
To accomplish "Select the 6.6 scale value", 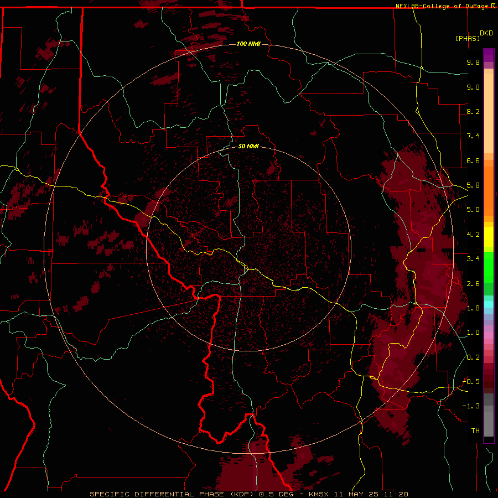I will coord(473,160).
